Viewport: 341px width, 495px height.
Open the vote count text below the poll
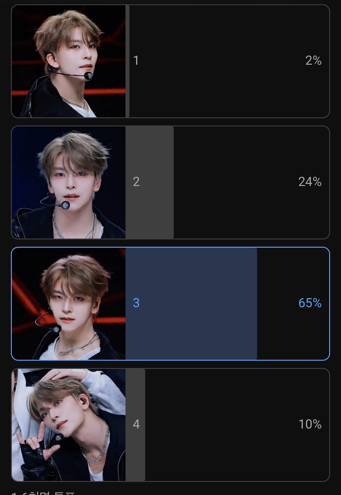point(43,493)
